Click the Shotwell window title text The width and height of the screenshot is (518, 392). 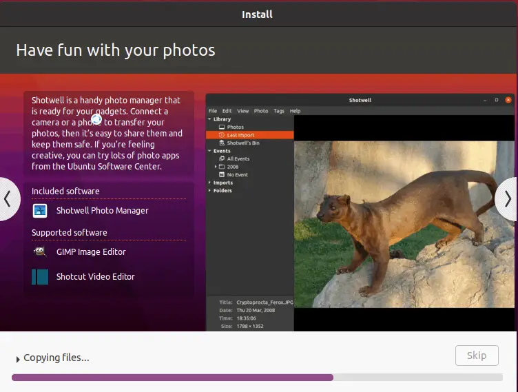point(360,100)
